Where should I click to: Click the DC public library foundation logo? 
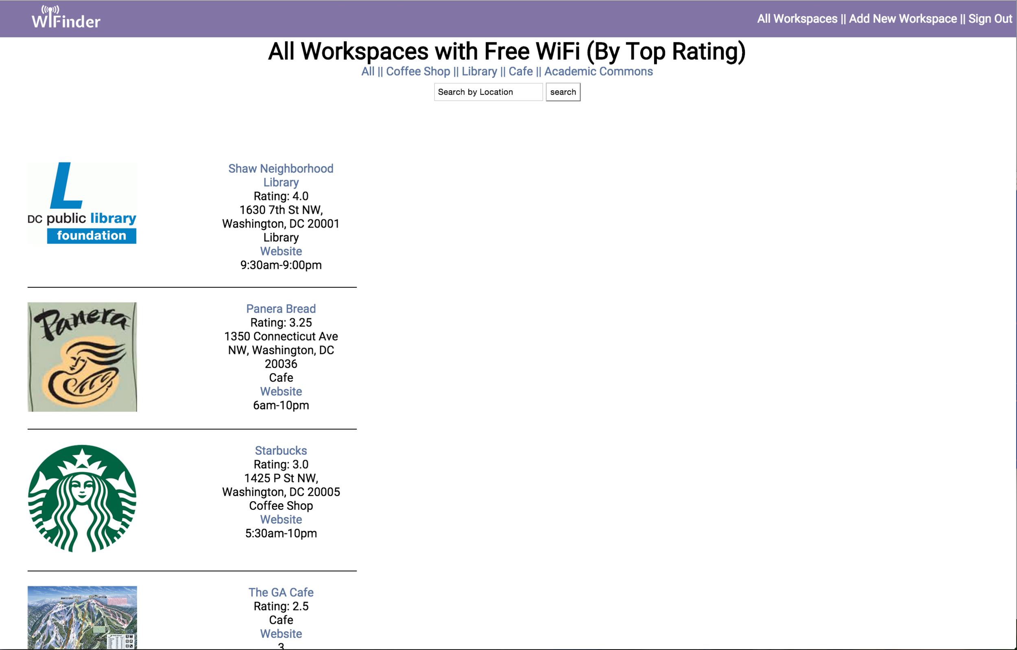[82, 203]
